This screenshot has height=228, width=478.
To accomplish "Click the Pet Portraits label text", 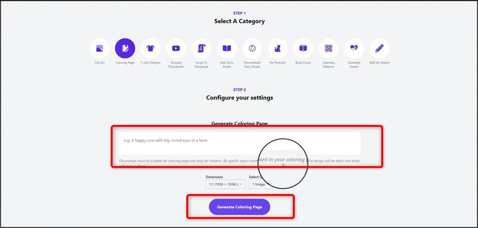I will click(278, 63).
